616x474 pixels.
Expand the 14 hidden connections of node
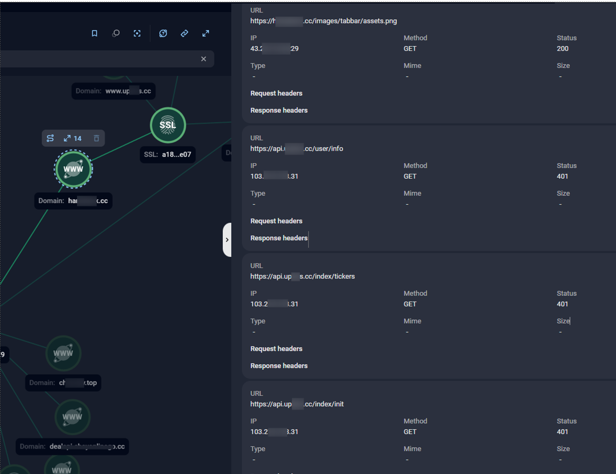(x=73, y=138)
